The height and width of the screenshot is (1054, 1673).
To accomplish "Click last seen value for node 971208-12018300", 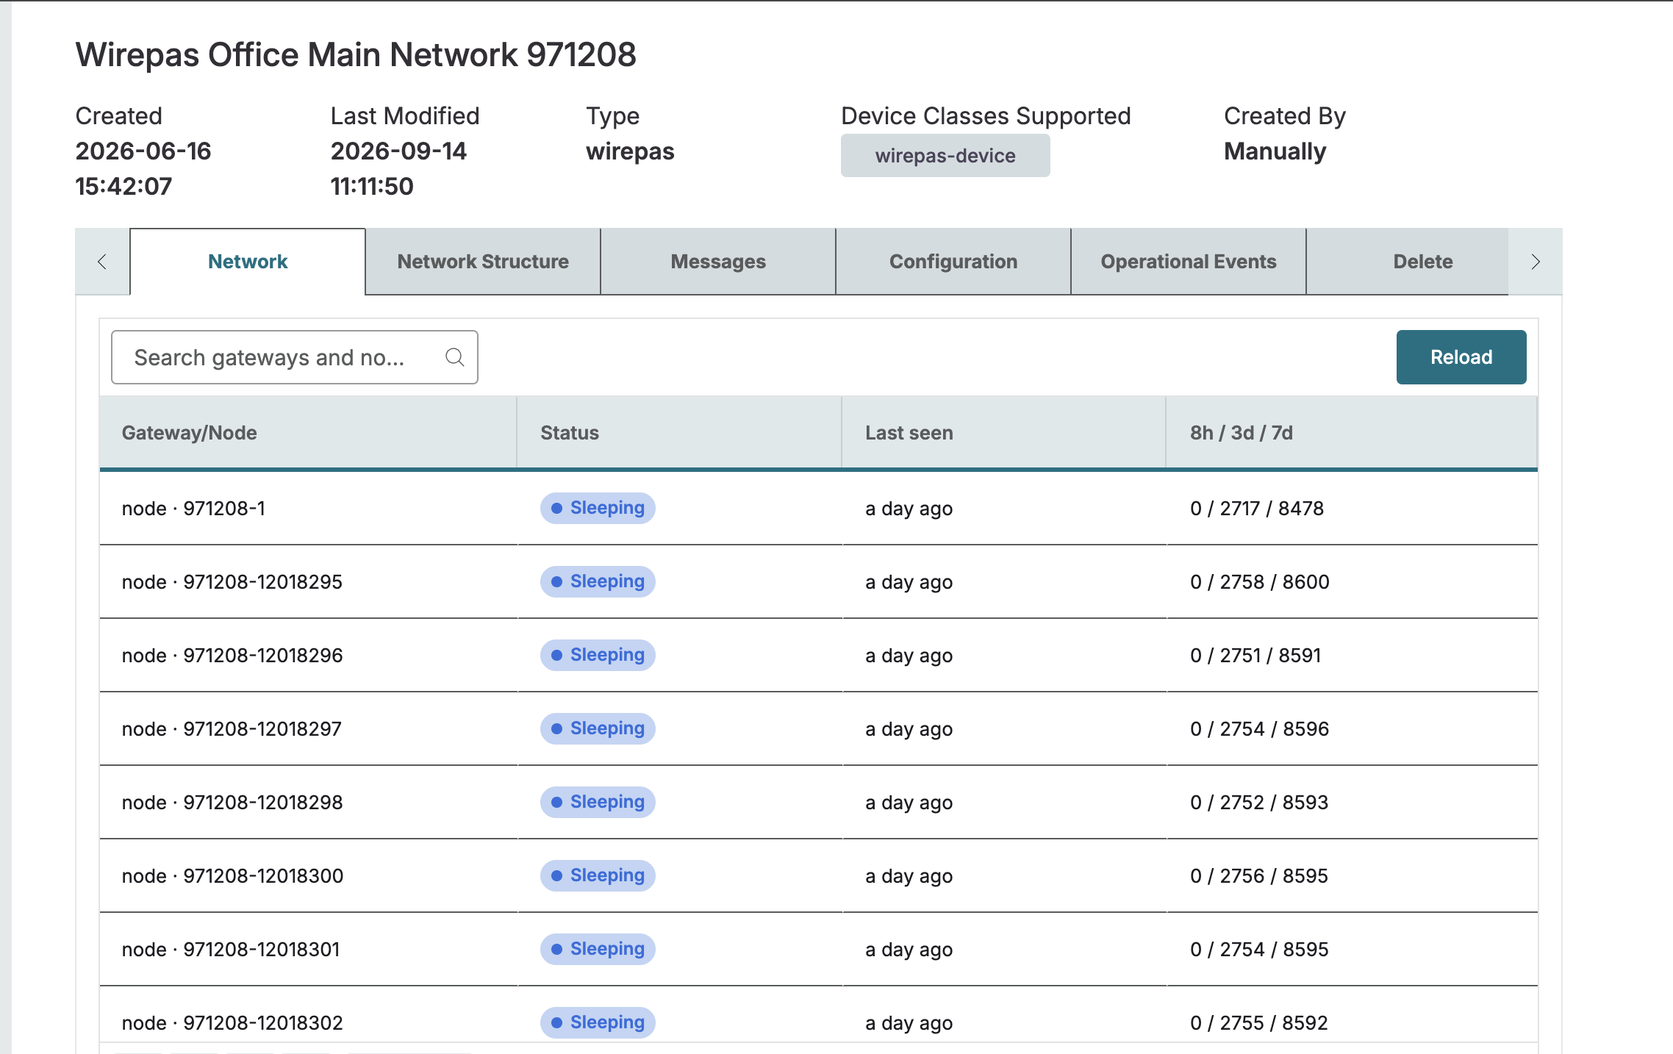I will pyautogui.click(x=909, y=876).
